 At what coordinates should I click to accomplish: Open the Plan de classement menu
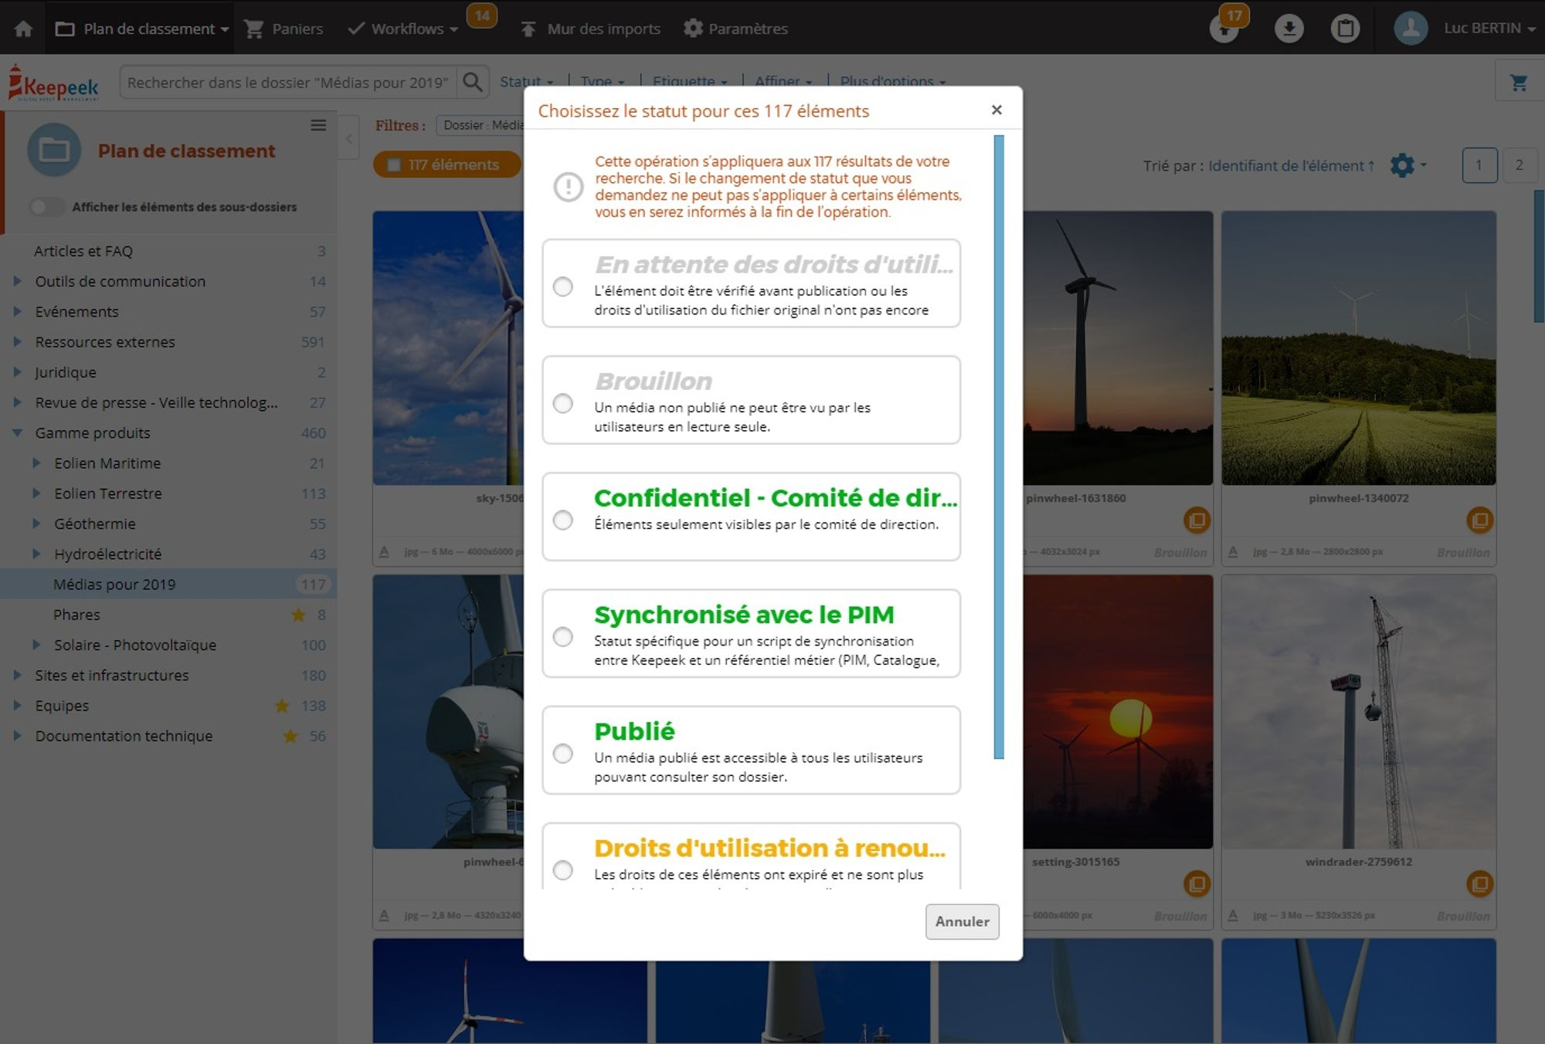(141, 29)
